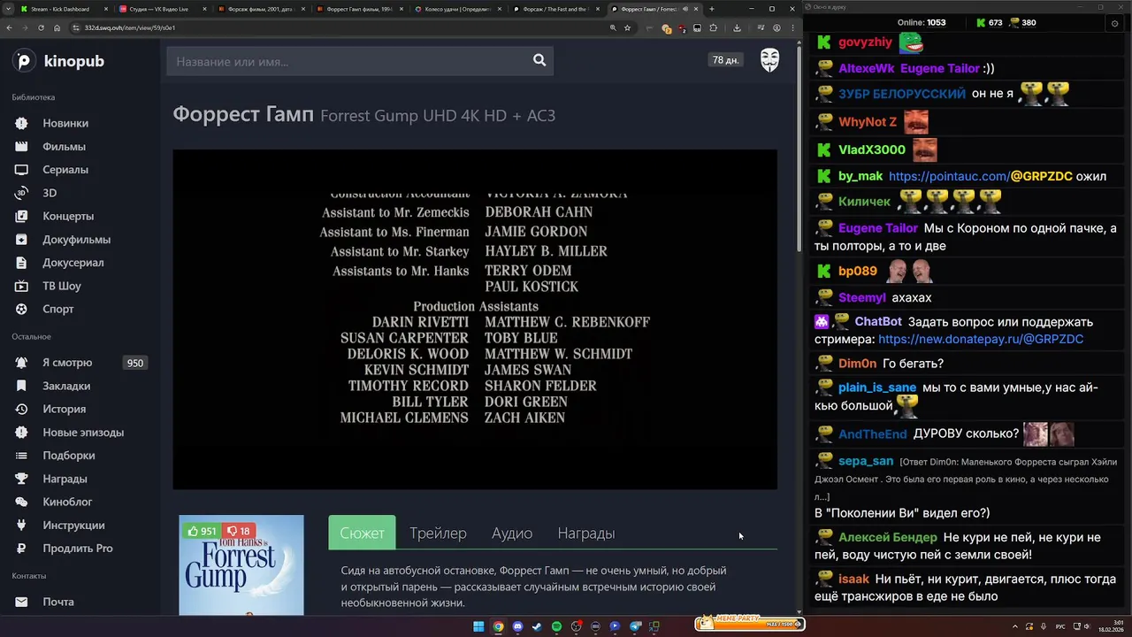This screenshot has height=637, width=1132.
Task: Click the kinopub logo icon
Action: pyautogui.click(x=24, y=61)
